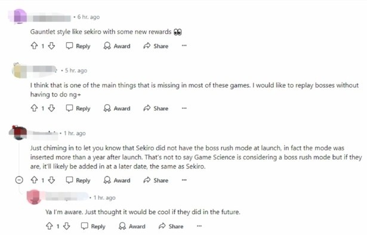Screen dimensions: 367x235
Task: Open the pink avatar of the nested reply author
Action: coord(35,197)
